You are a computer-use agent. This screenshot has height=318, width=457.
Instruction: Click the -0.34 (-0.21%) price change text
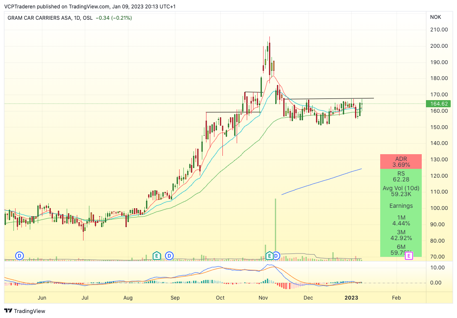click(114, 18)
